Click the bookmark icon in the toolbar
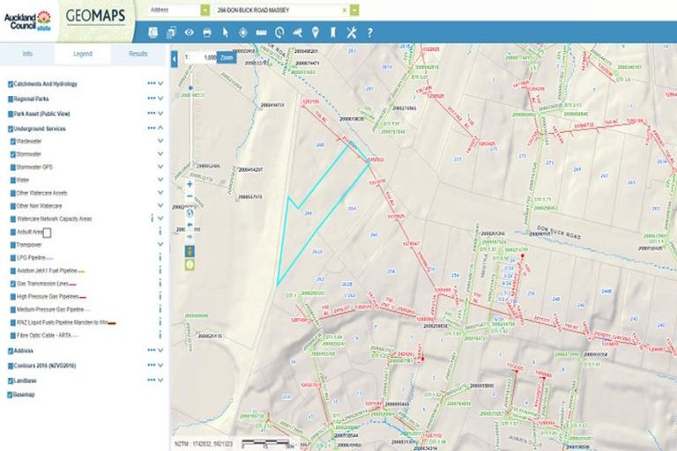This screenshot has height=451, width=677. click(x=333, y=33)
